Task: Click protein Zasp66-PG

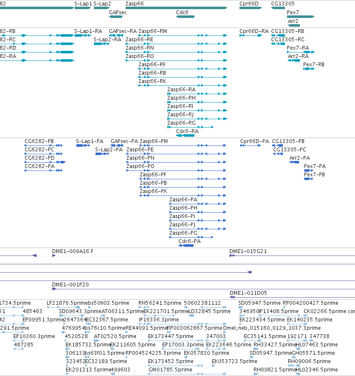Action: pyautogui.click(x=191, y=237)
